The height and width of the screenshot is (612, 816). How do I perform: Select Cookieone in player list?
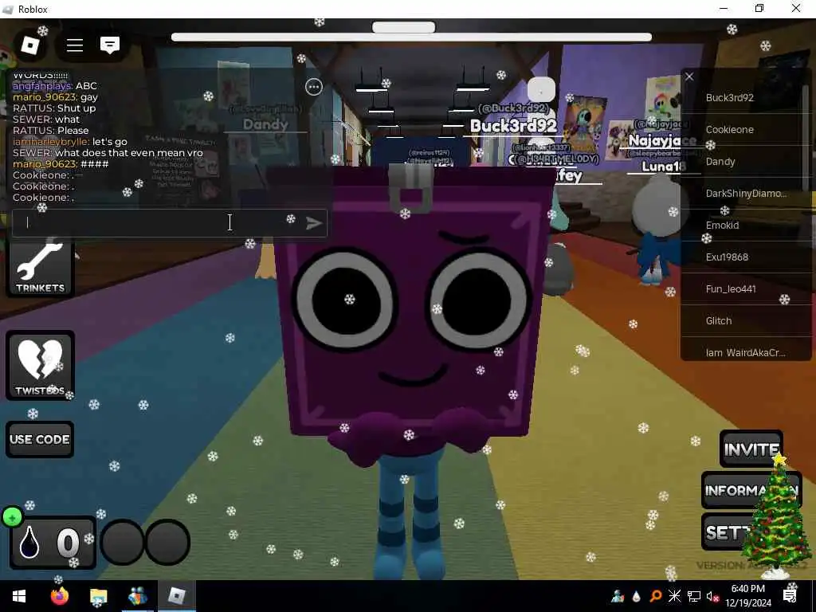pyautogui.click(x=745, y=130)
